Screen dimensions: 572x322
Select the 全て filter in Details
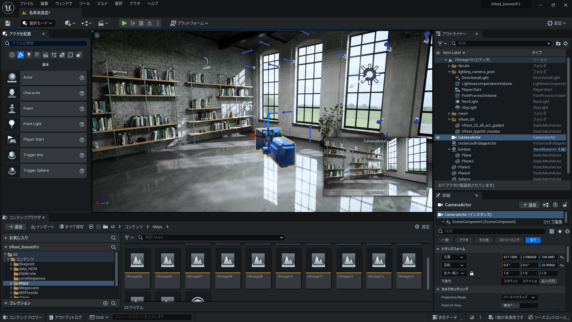coord(533,240)
